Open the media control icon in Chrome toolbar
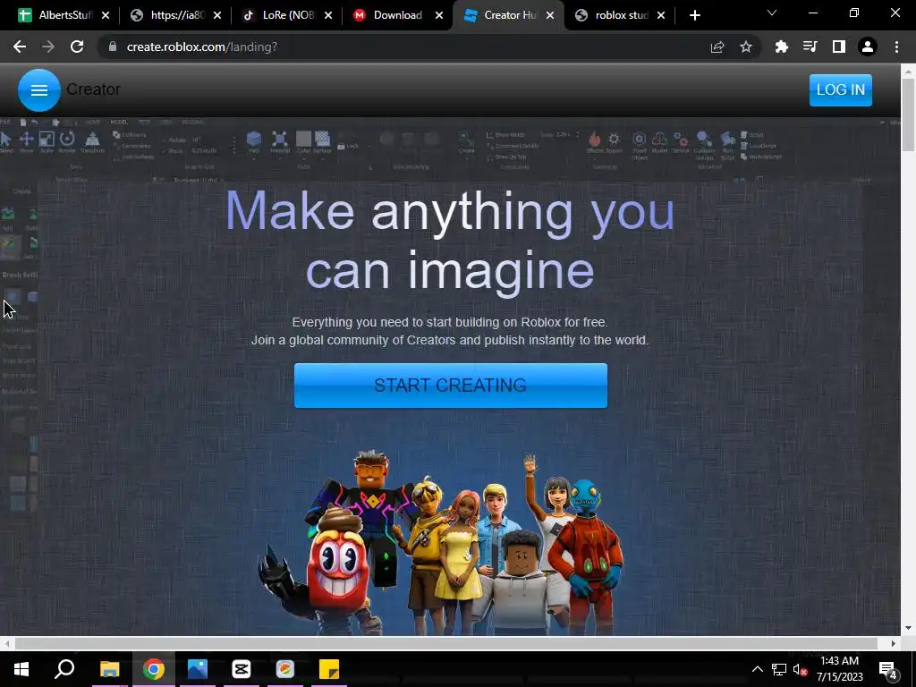Image resolution: width=916 pixels, height=687 pixels. (810, 47)
